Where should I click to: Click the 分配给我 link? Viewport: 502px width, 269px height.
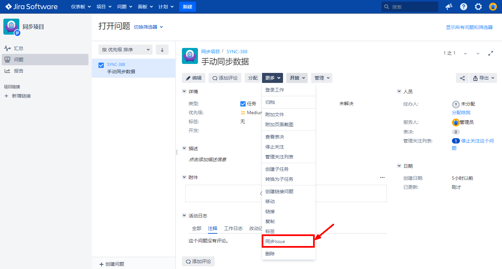click(x=461, y=113)
